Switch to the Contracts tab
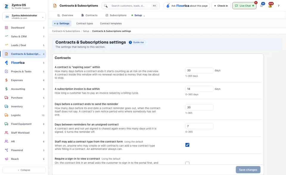Viewport: 286px width, 175px height. click(89, 15)
